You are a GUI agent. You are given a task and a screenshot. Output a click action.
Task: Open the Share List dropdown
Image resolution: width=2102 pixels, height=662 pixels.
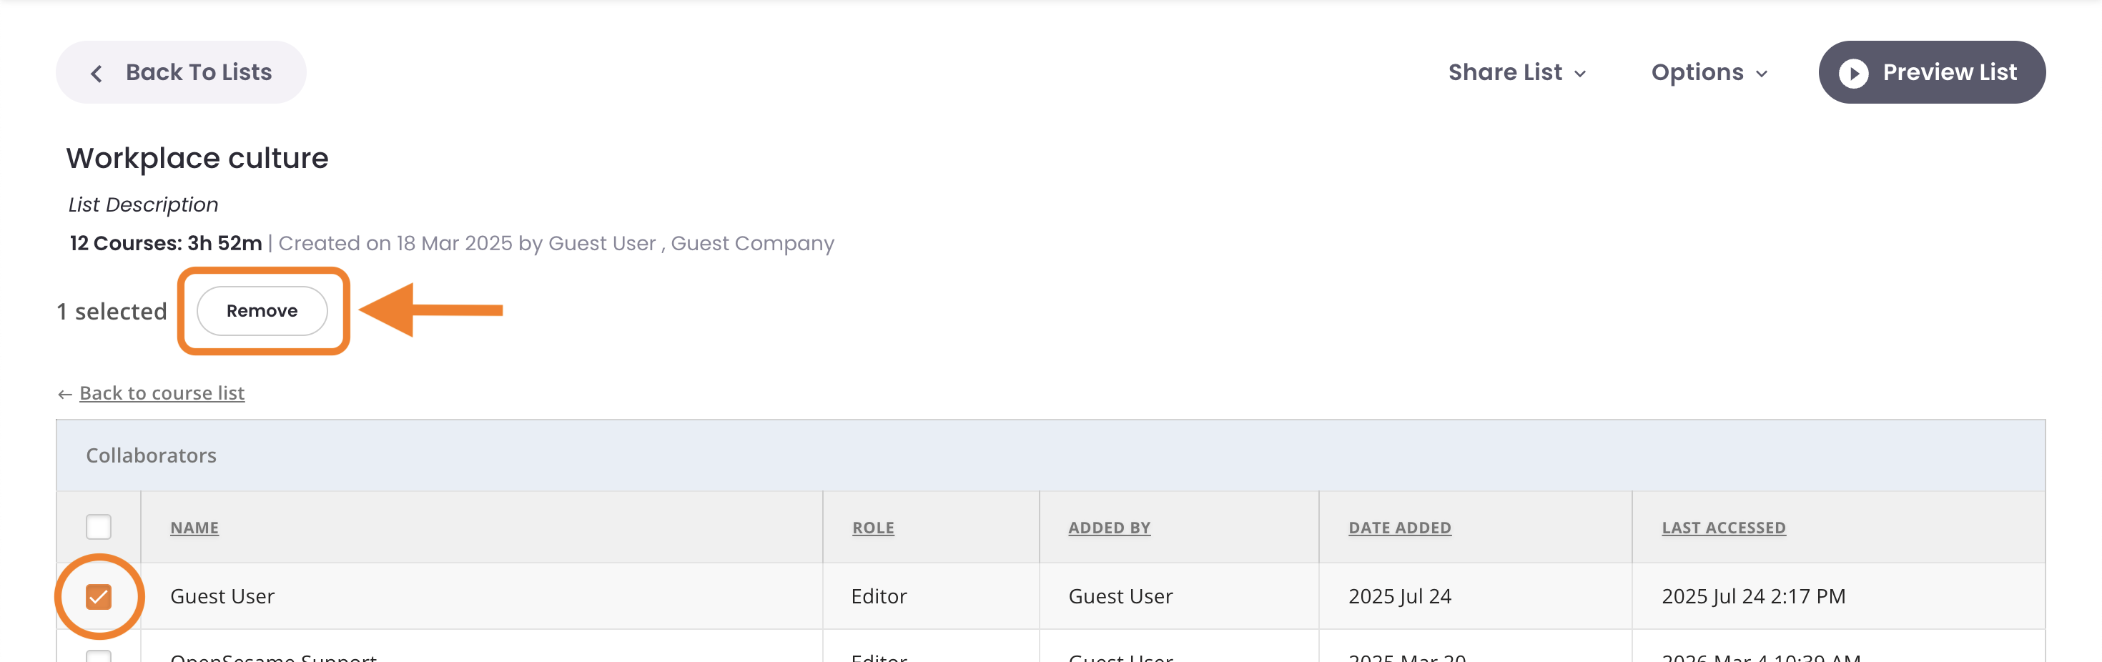1517,73
